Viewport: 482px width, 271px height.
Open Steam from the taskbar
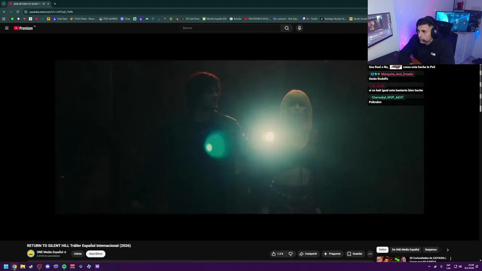[x=31, y=266]
